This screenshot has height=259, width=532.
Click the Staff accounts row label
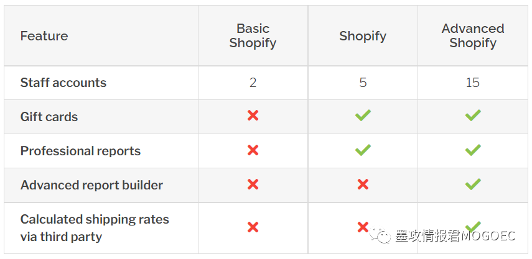coord(63,83)
